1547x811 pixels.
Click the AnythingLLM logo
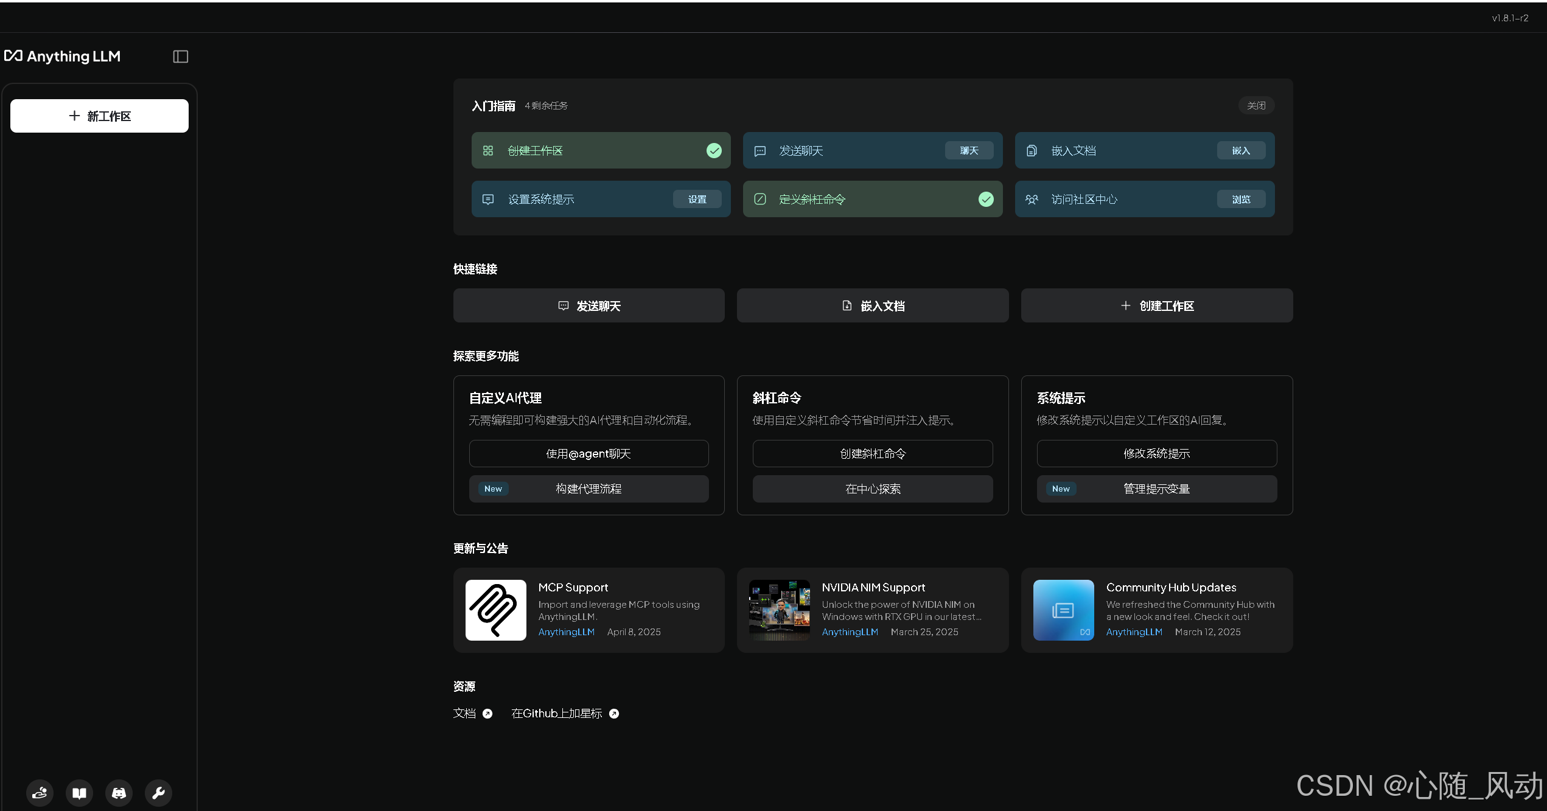coord(63,56)
